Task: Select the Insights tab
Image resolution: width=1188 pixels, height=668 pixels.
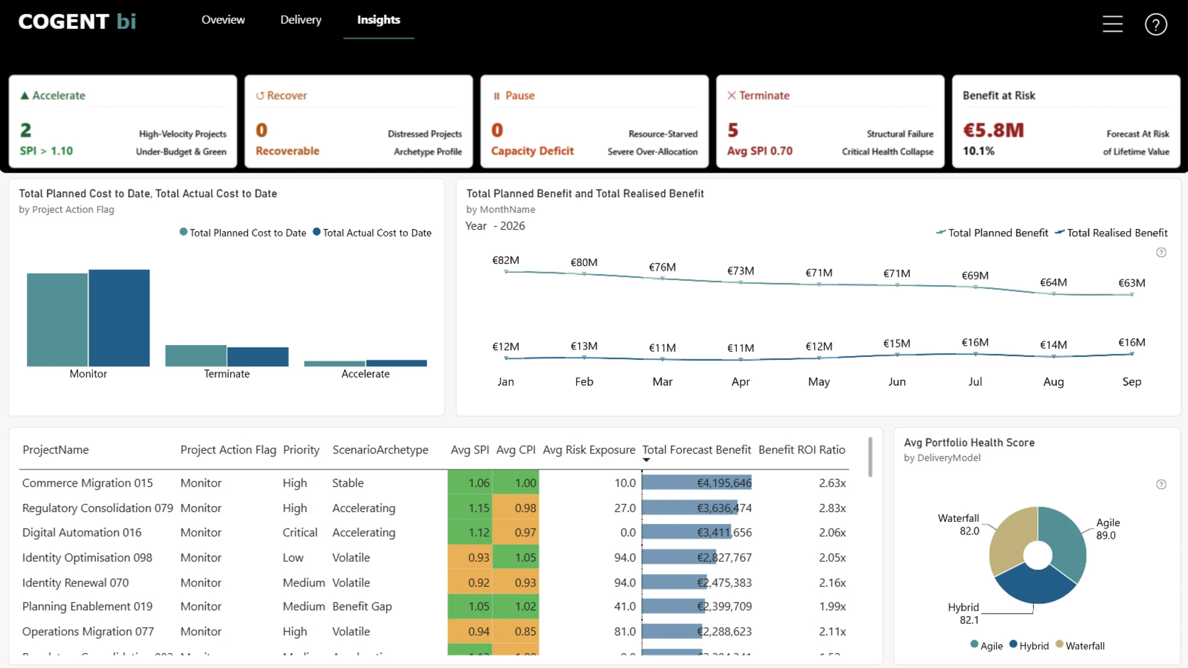Action: (x=379, y=20)
